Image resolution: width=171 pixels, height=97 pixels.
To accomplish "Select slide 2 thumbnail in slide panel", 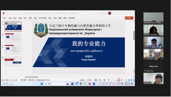I will tap(13, 38).
